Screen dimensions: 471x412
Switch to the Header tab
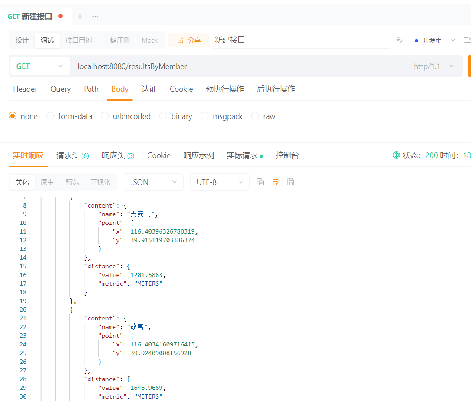pyautogui.click(x=25, y=89)
